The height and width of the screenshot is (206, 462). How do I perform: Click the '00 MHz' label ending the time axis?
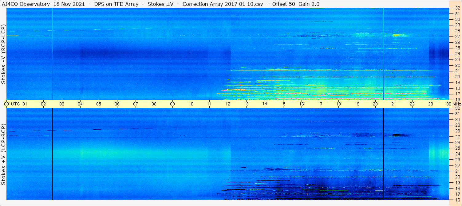pos(454,104)
